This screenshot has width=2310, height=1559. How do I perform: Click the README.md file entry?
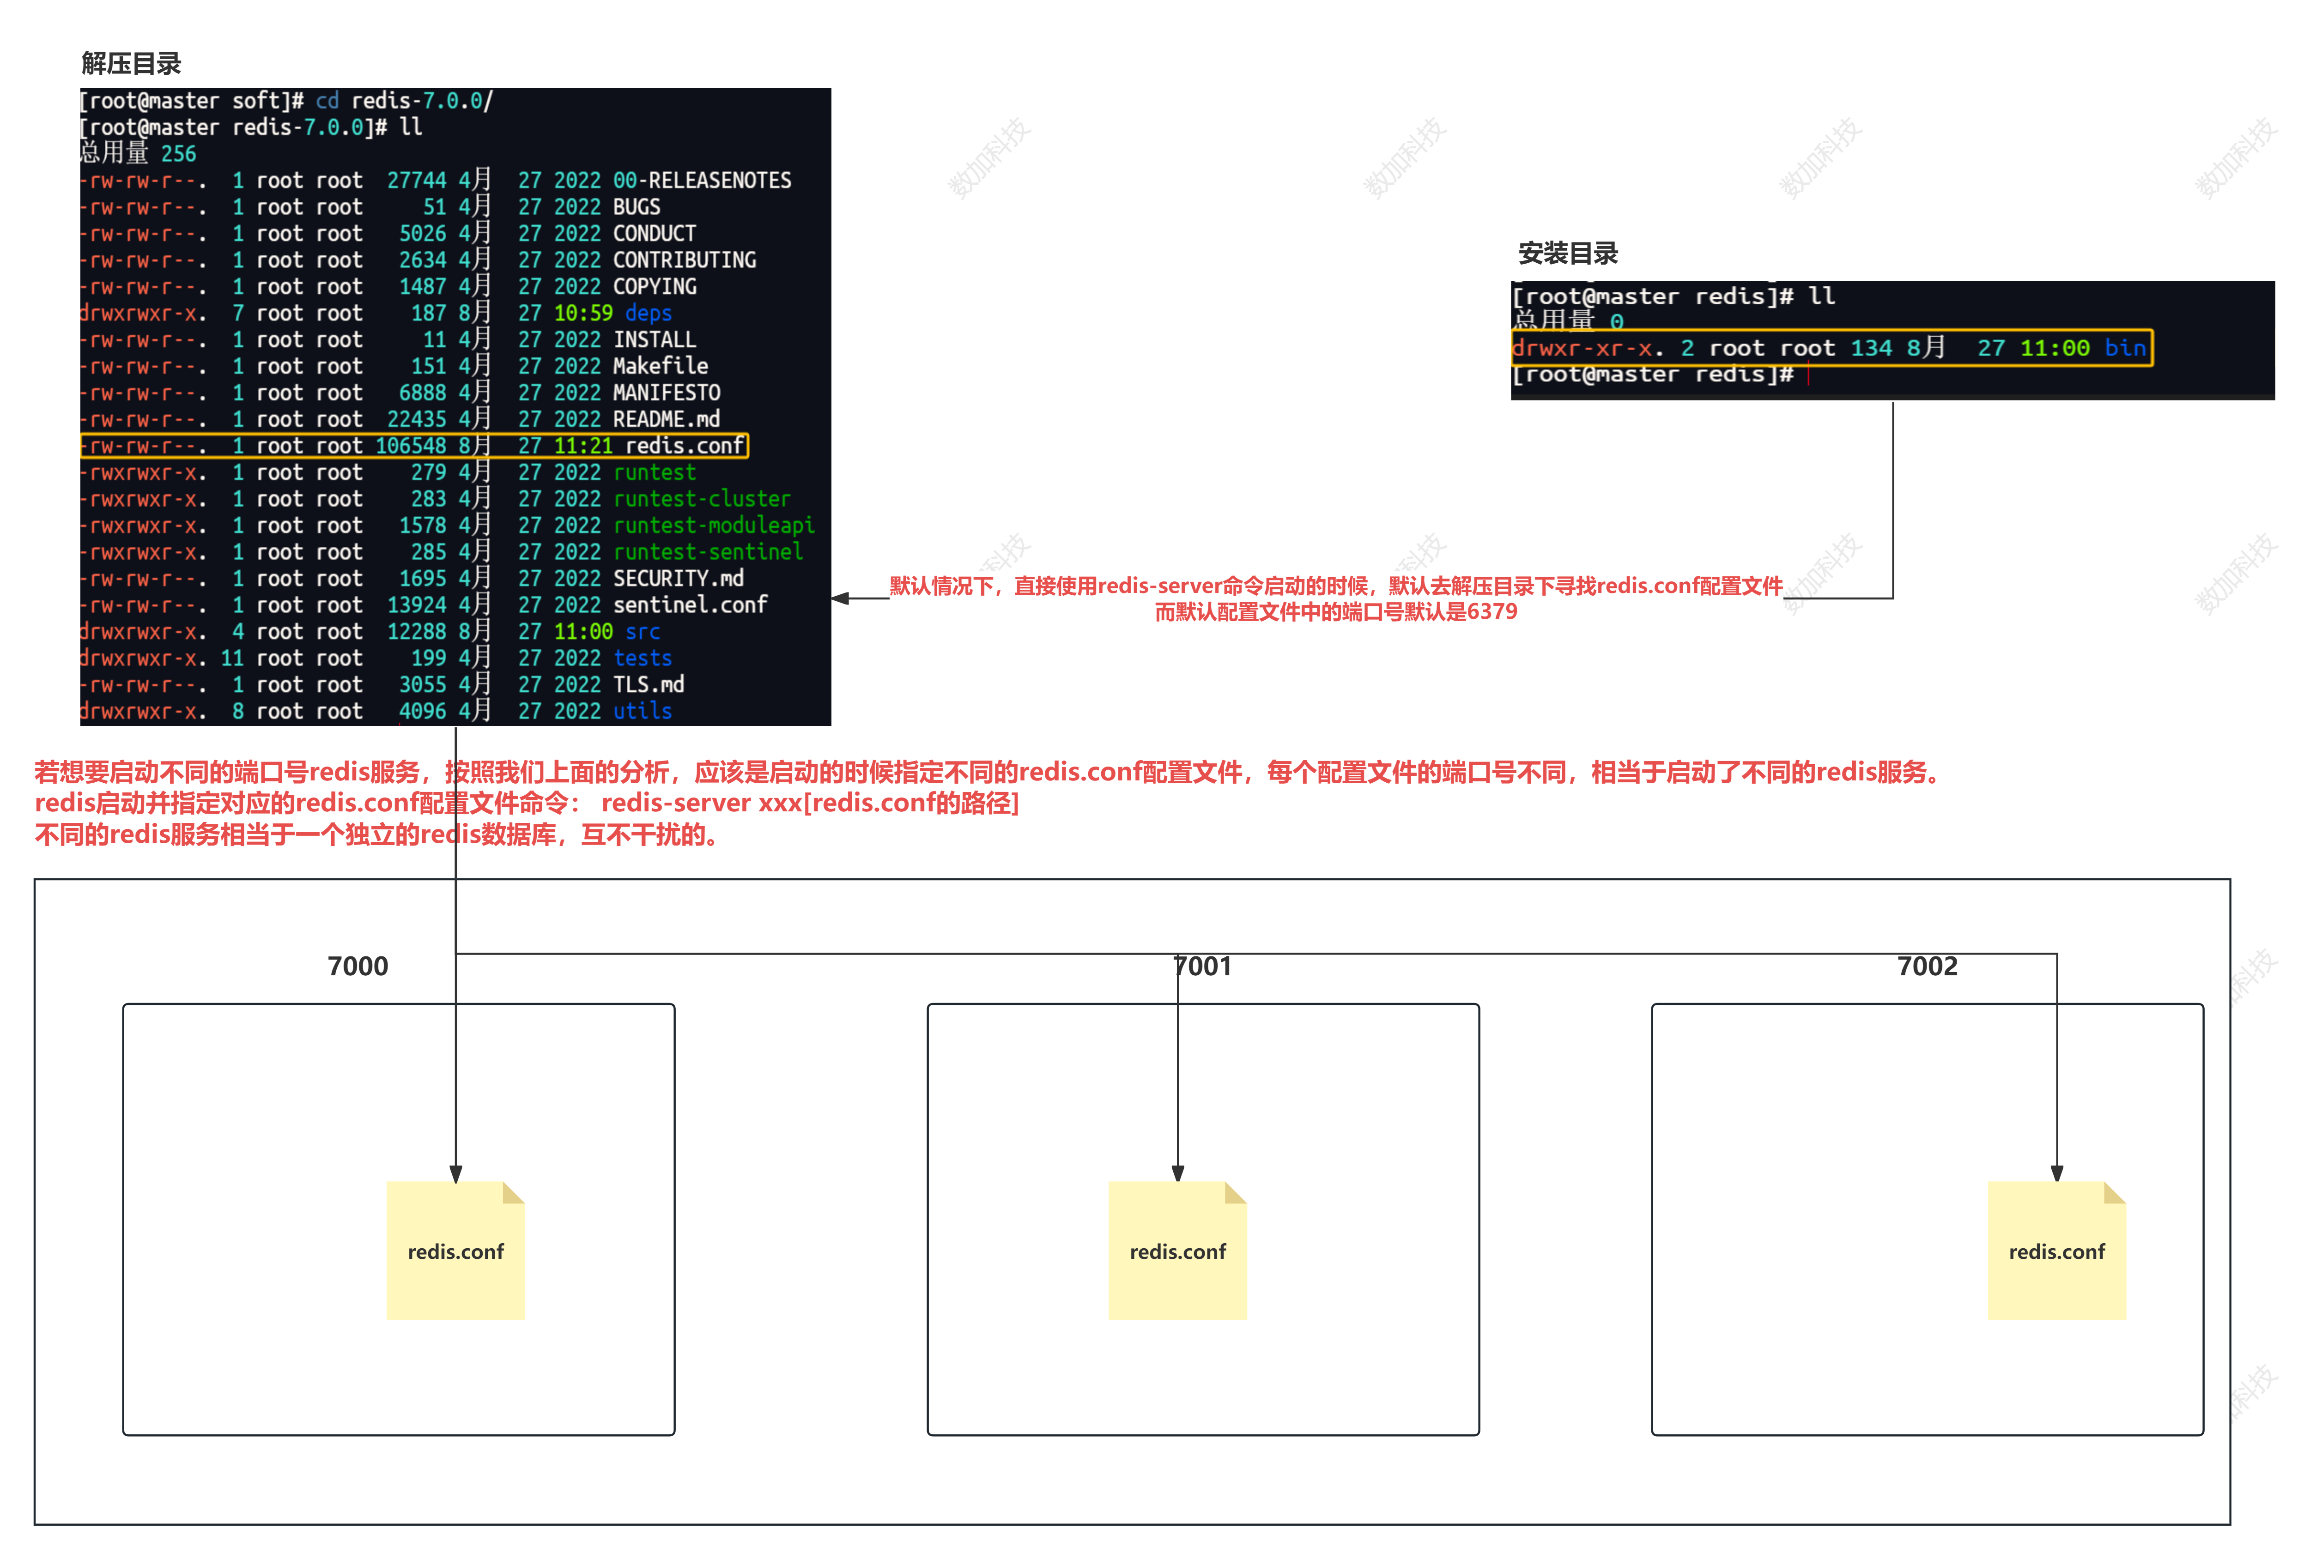(x=666, y=419)
